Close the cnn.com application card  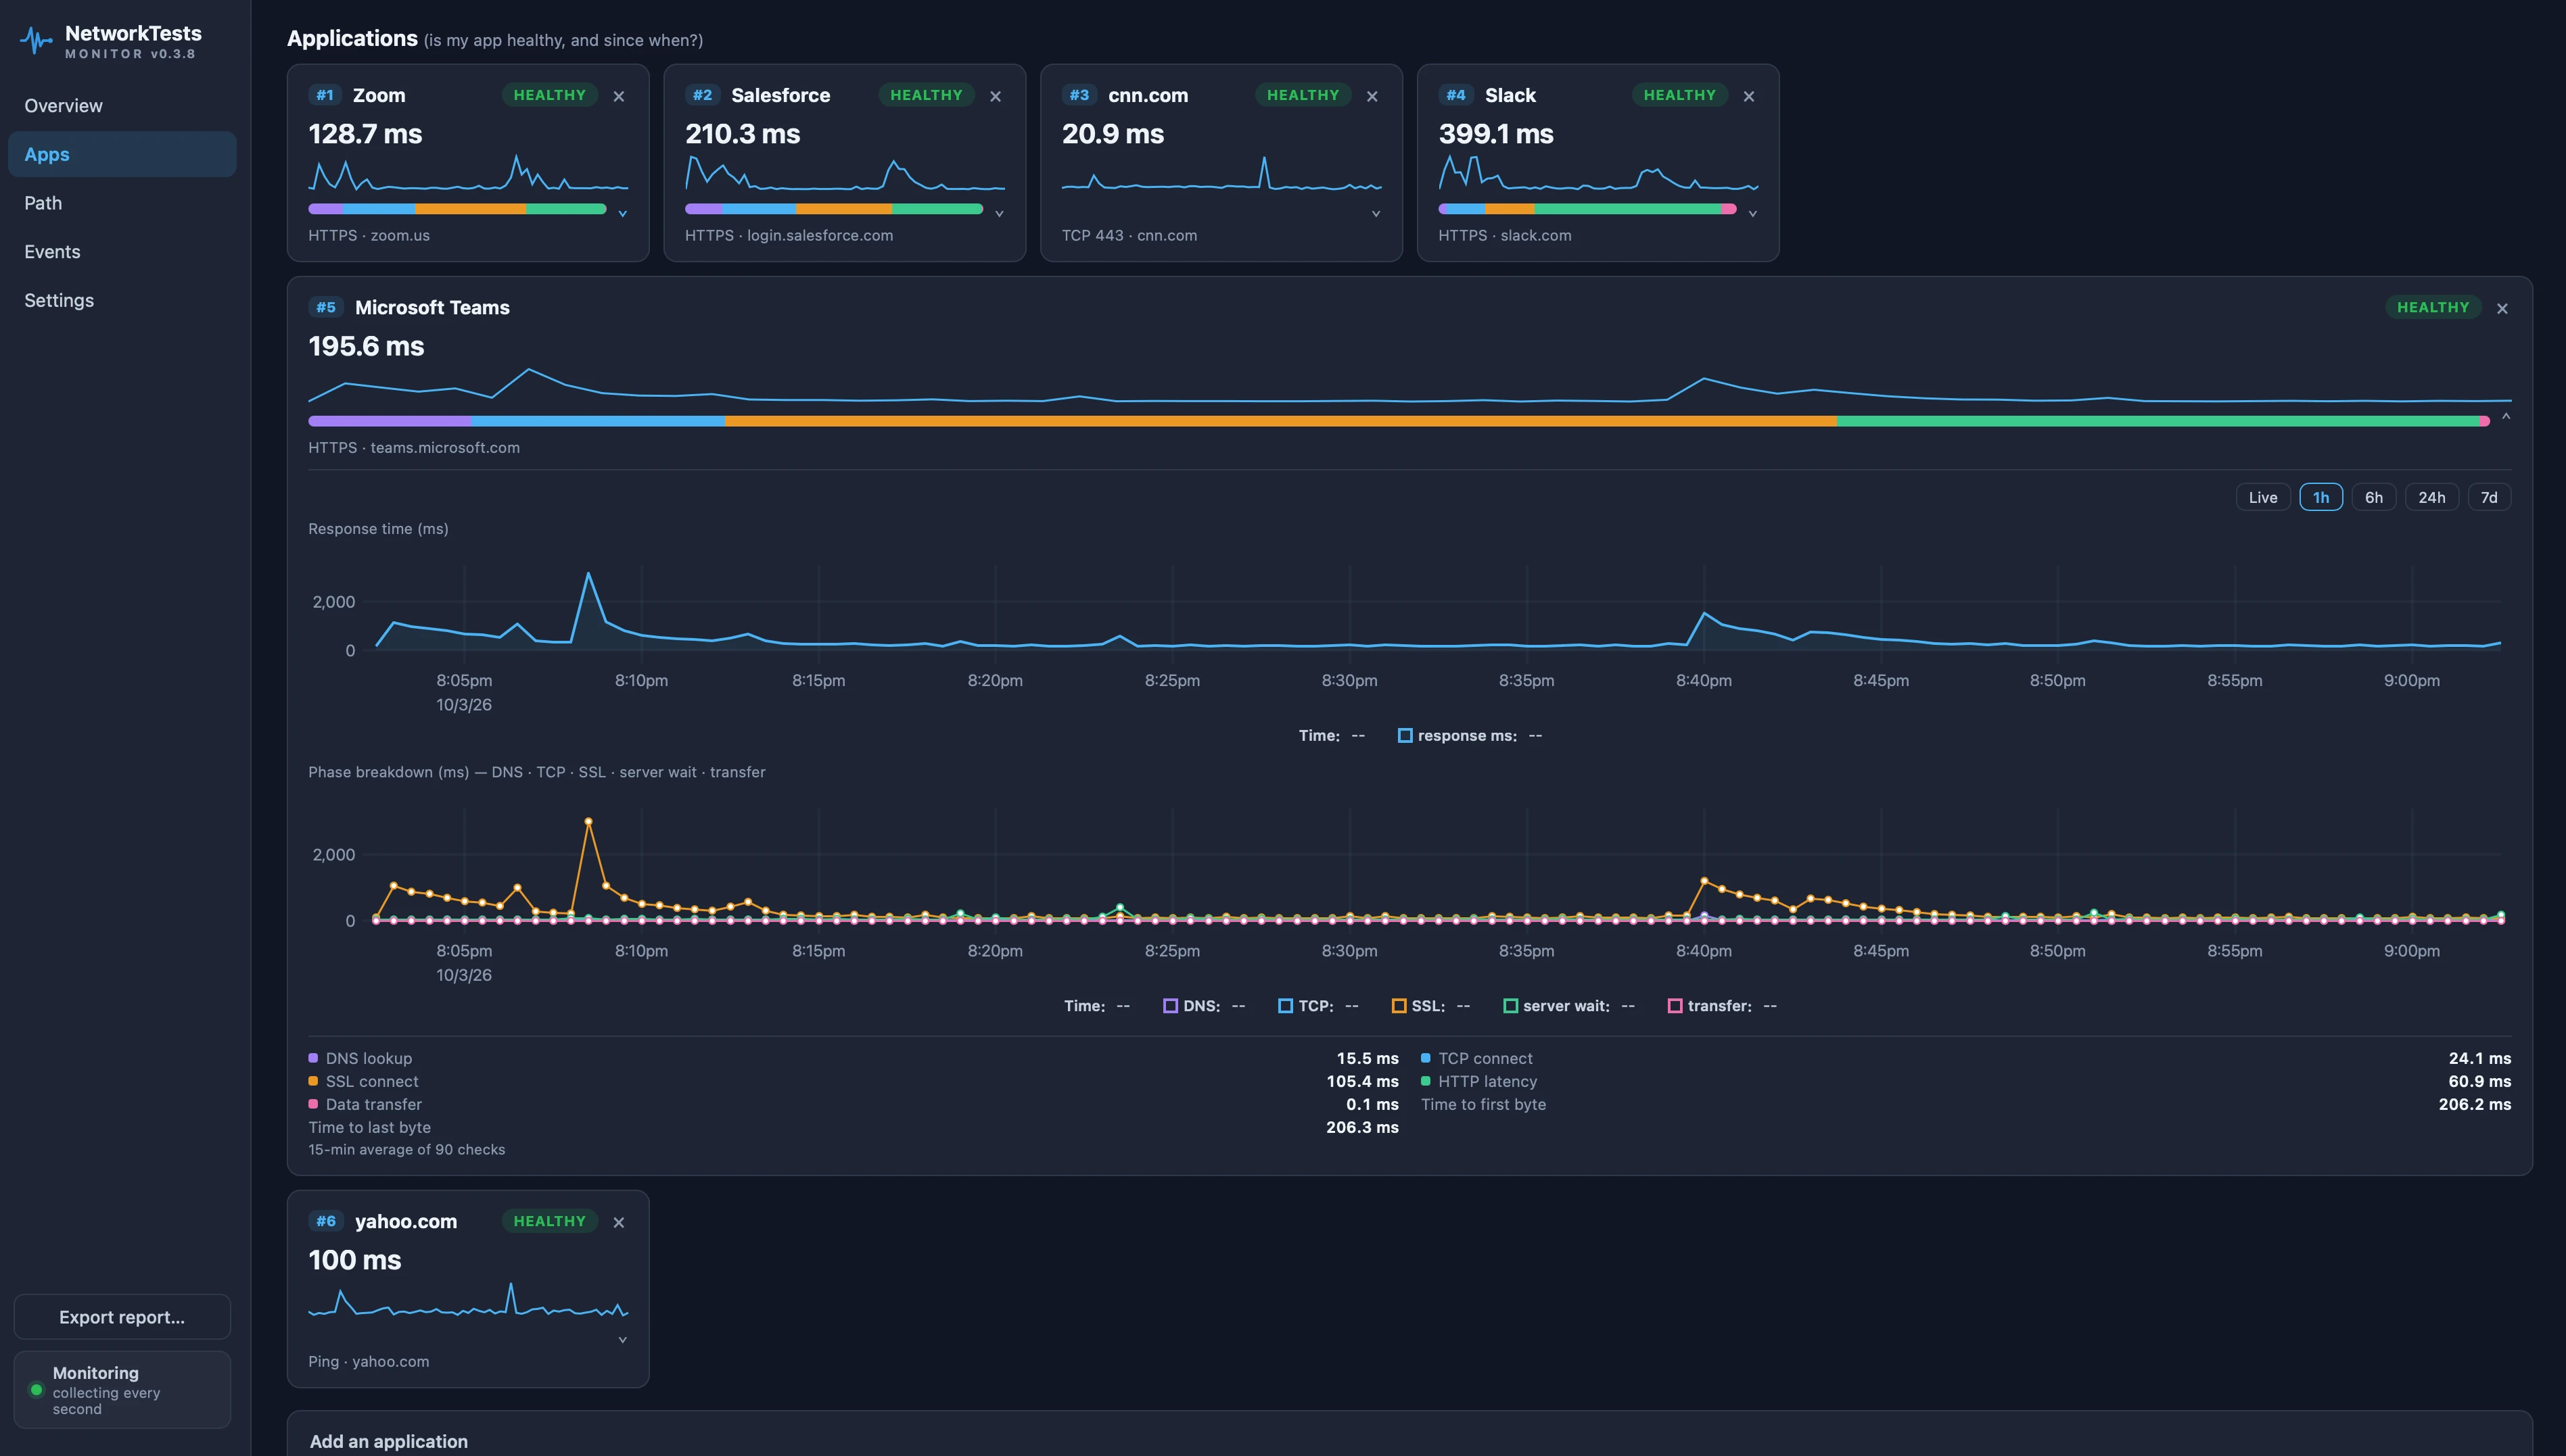[1372, 96]
